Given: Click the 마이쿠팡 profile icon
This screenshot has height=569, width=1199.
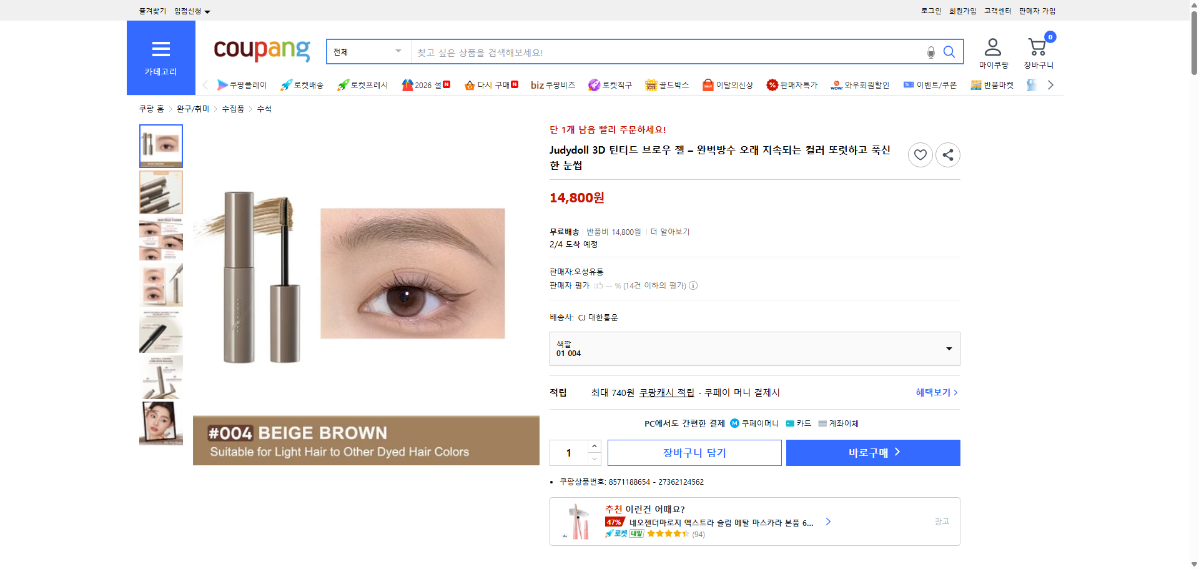Looking at the screenshot, I should (992, 46).
